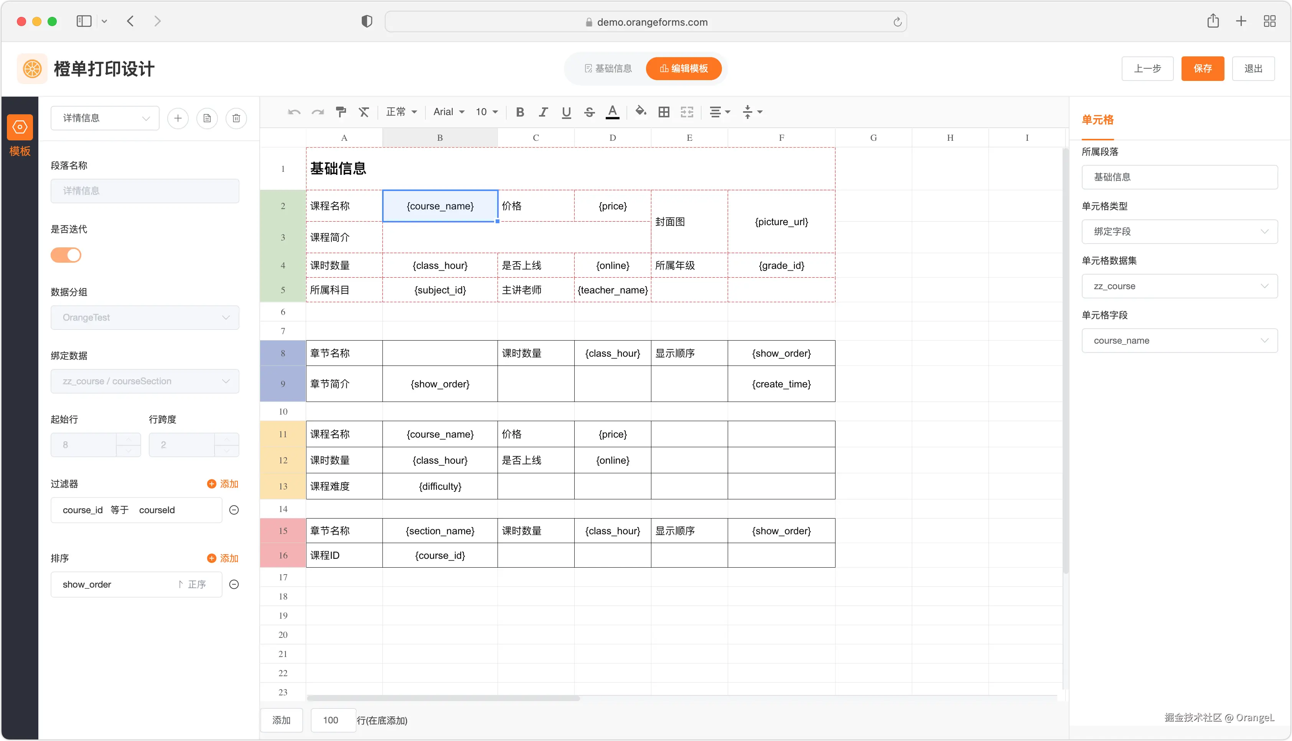The image size is (1292, 741).
Task: Click the clear format icon
Action: click(x=364, y=112)
